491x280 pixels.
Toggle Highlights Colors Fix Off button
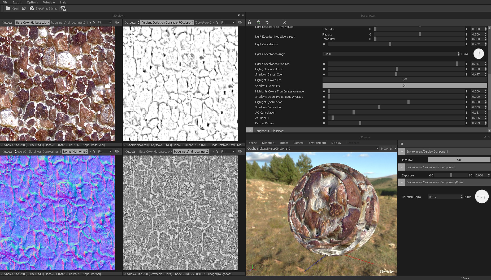[405, 80]
